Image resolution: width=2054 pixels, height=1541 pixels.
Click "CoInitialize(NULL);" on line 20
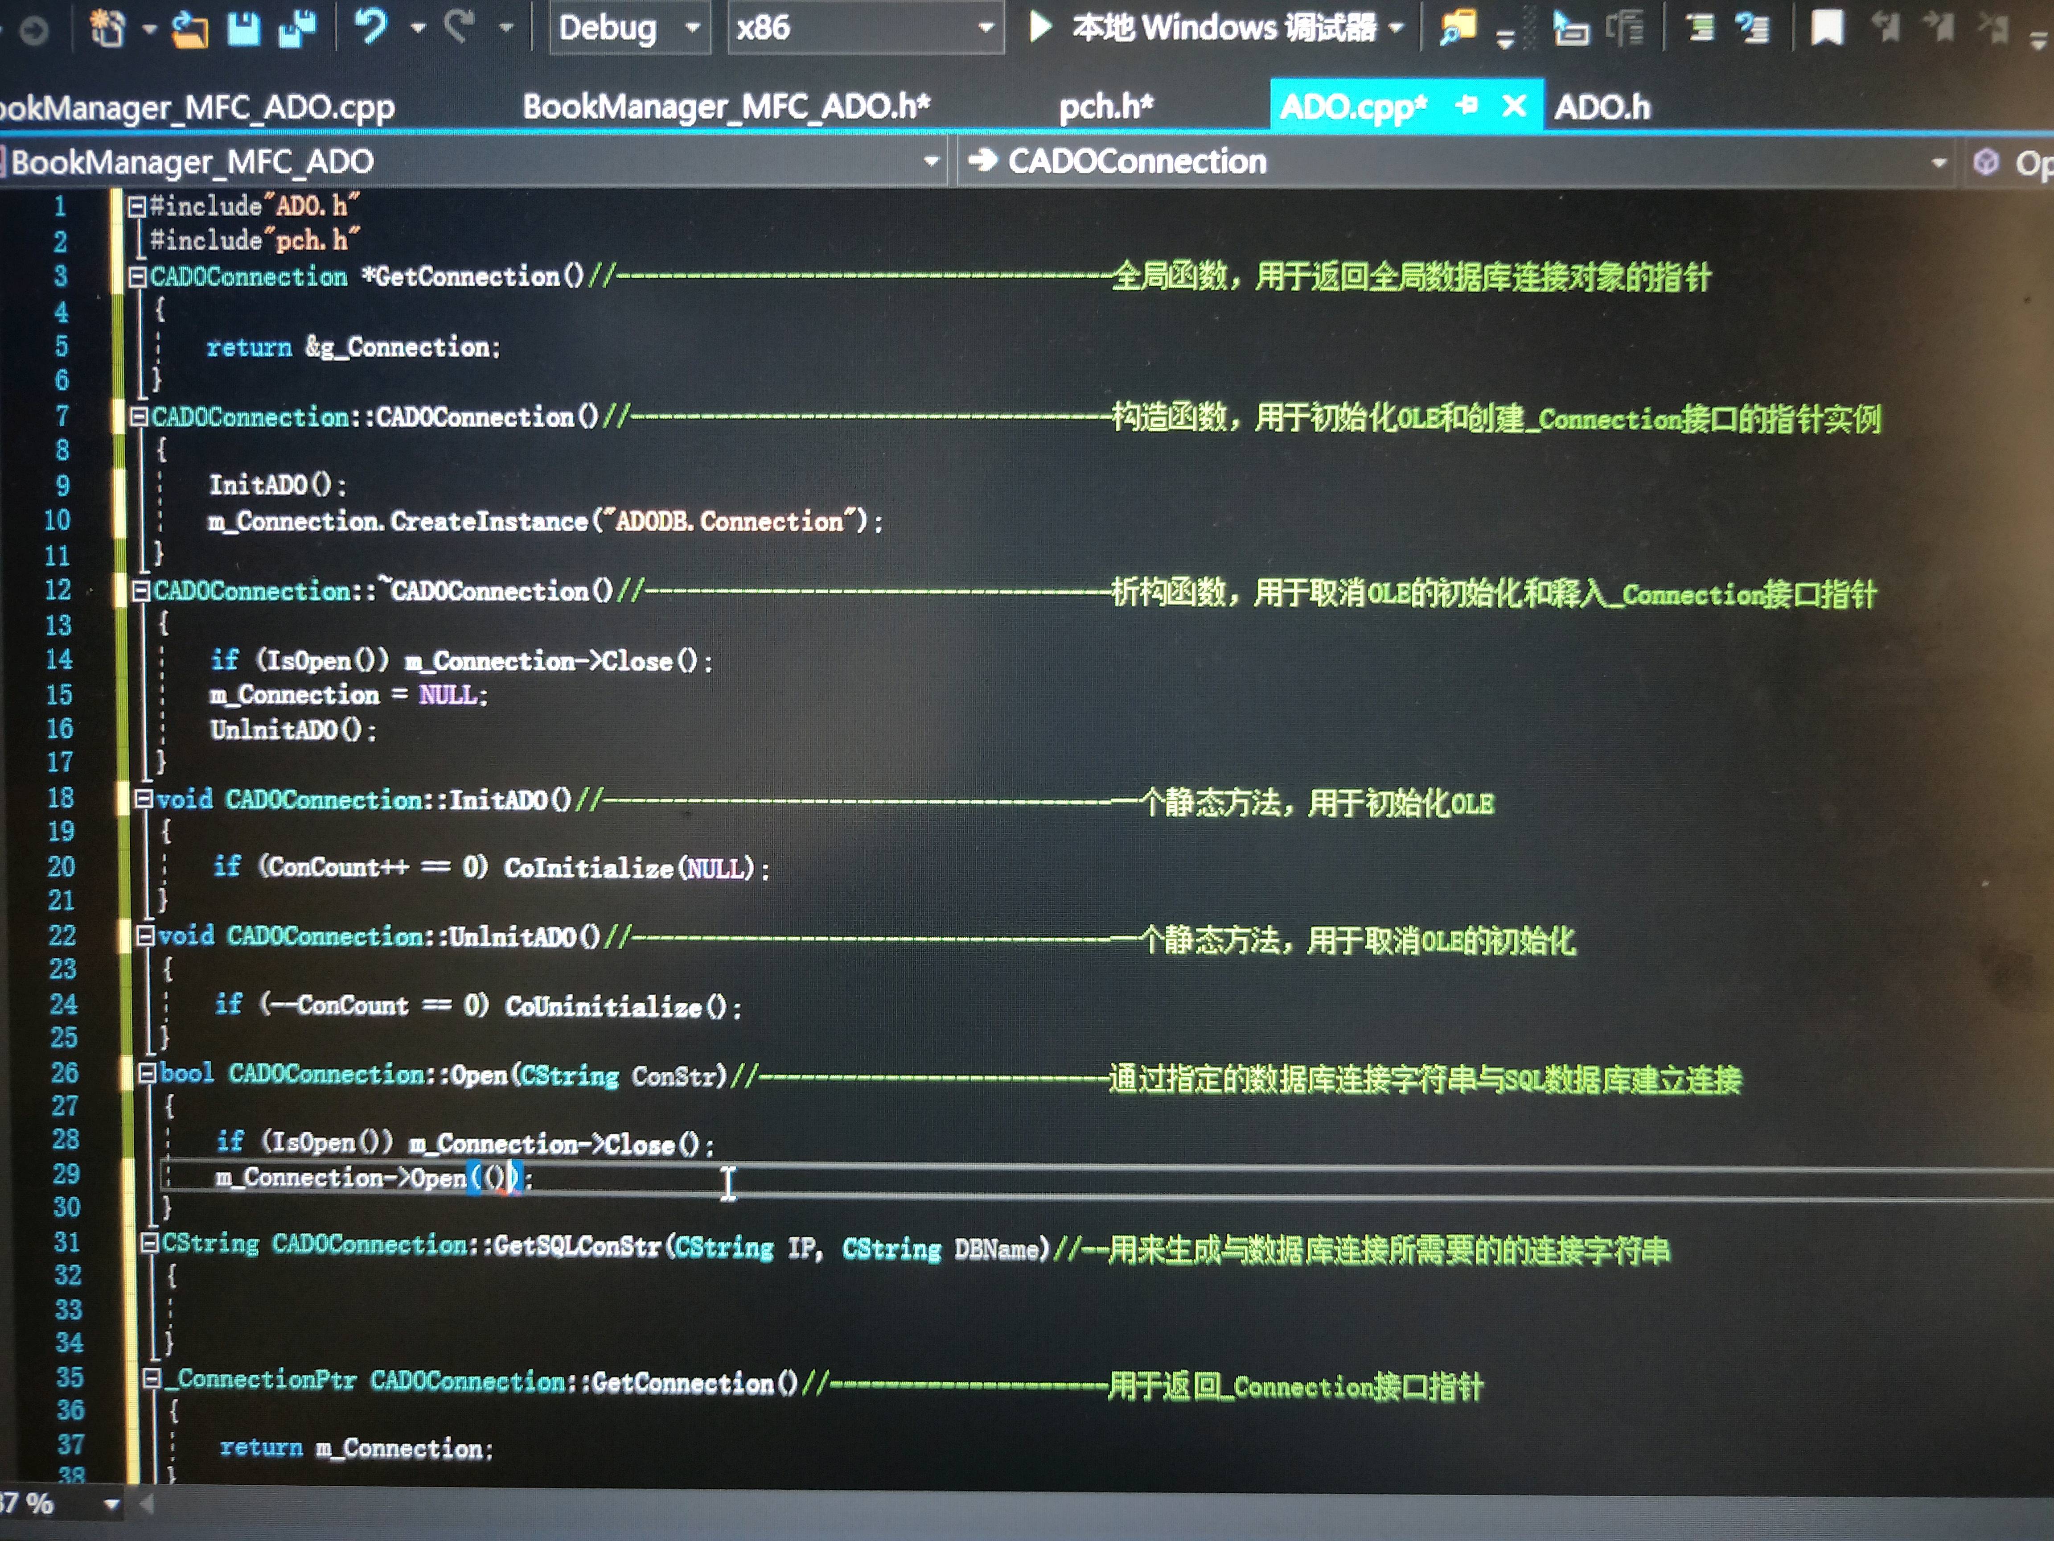637,869
